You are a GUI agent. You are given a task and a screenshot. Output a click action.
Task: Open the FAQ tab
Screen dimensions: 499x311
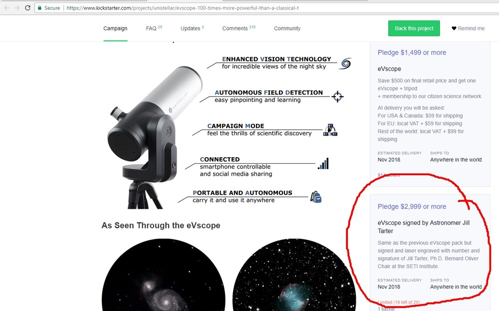point(151,28)
